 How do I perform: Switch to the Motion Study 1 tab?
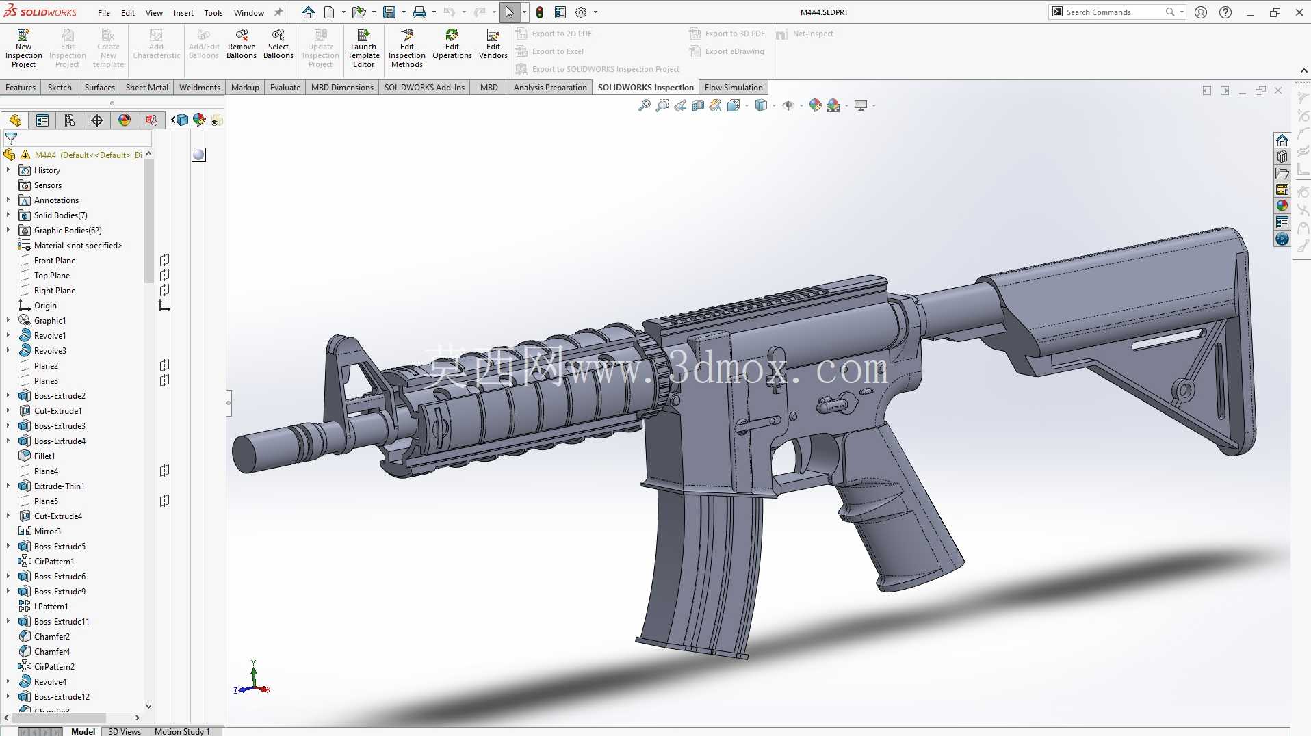(182, 731)
